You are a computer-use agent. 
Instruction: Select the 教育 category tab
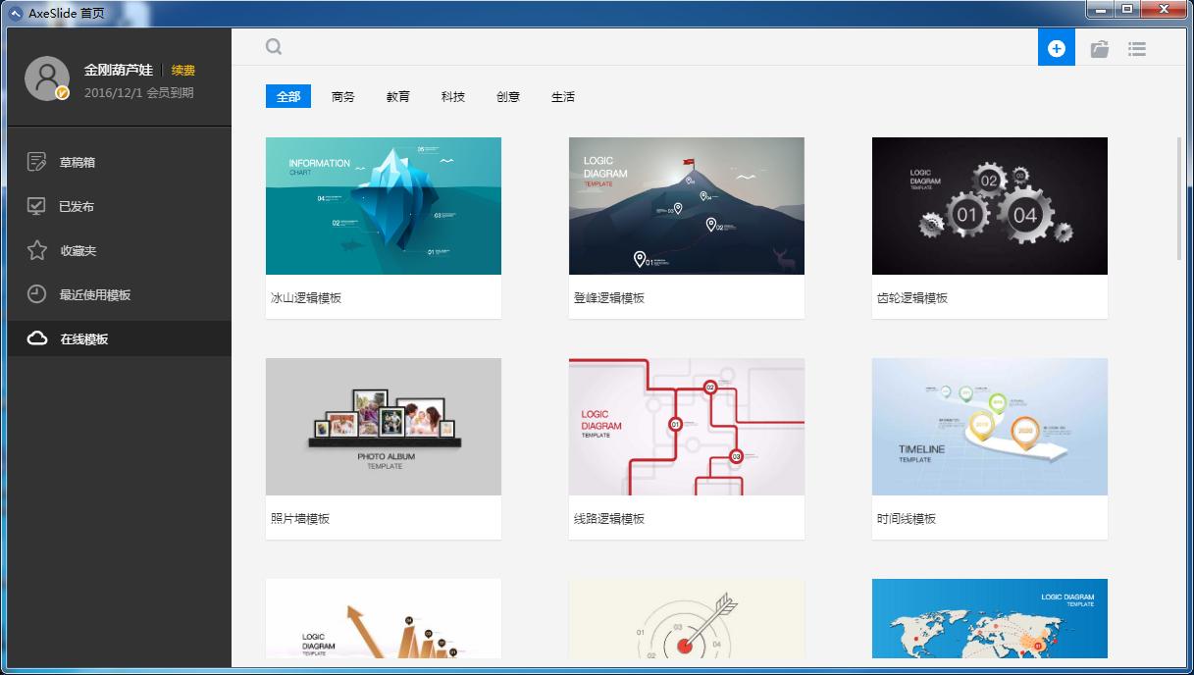[398, 97]
